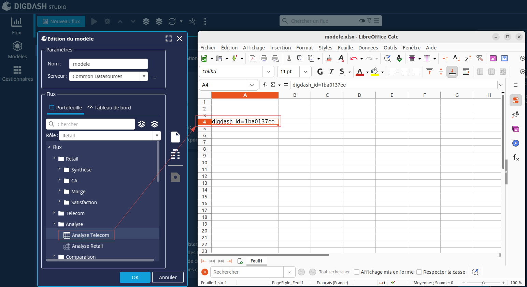This screenshot has height=287, width=527.
Task: Run the flux using the play icon
Action: click(x=94, y=21)
